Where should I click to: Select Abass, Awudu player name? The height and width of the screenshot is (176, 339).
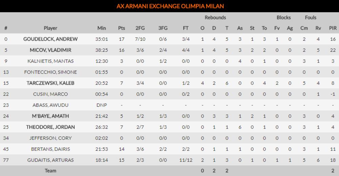[51, 105]
